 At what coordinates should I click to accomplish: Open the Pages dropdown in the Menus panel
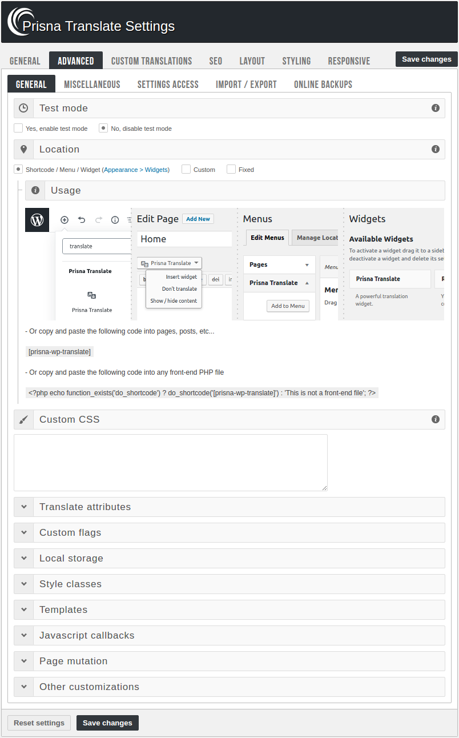(x=279, y=264)
